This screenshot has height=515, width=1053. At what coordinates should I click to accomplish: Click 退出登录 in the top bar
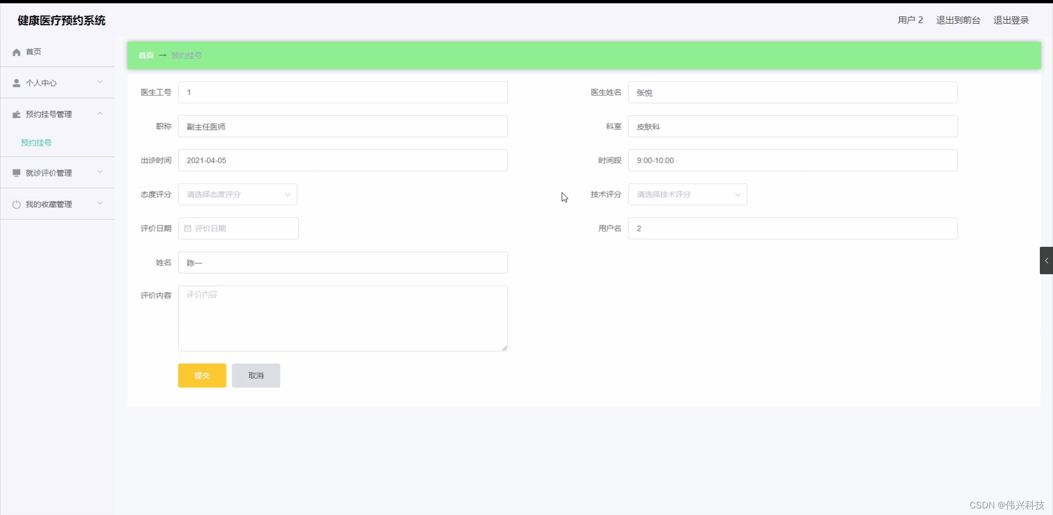pyautogui.click(x=1011, y=20)
